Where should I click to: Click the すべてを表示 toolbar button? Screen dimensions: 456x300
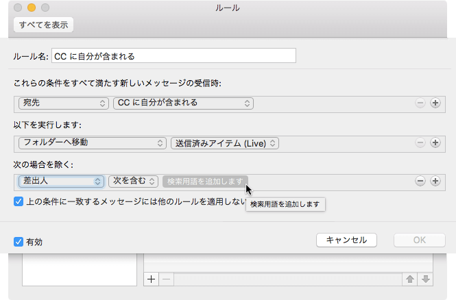click(x=43, y=25)
